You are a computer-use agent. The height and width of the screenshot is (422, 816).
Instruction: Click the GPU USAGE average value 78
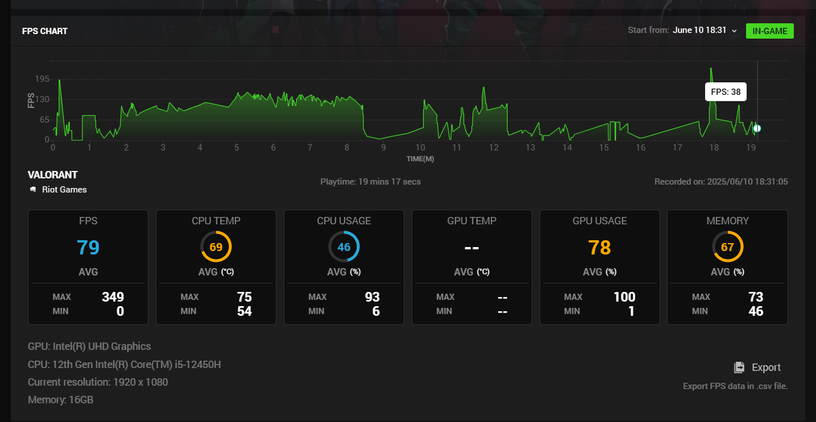click(x=599, y=248)
